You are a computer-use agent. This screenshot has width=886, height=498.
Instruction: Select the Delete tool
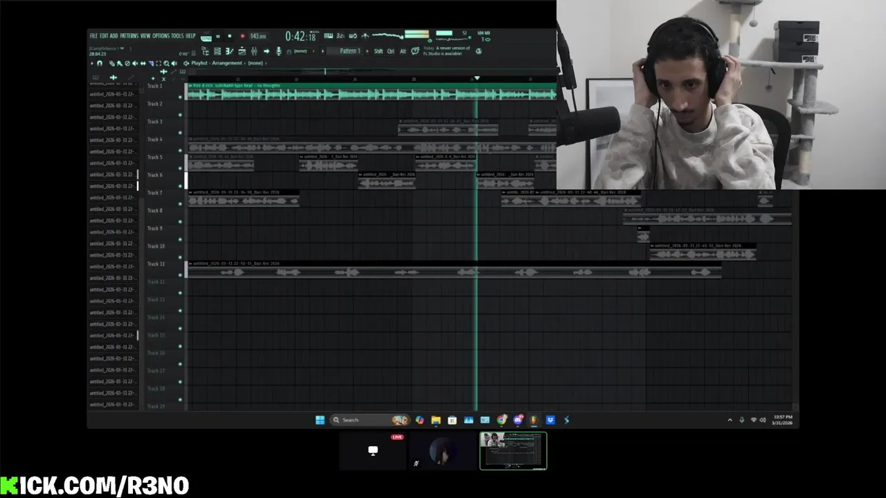(127, 63)
